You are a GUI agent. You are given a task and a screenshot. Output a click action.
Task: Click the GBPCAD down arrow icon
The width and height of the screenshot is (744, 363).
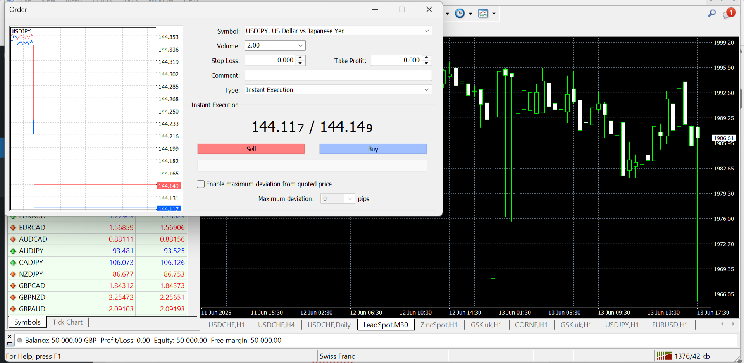[13, 286]
